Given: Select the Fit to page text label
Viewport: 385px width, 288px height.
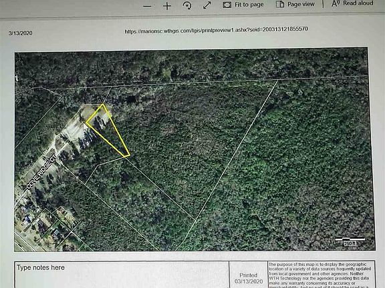Looking at the screenshot, I should coord(249,5).
